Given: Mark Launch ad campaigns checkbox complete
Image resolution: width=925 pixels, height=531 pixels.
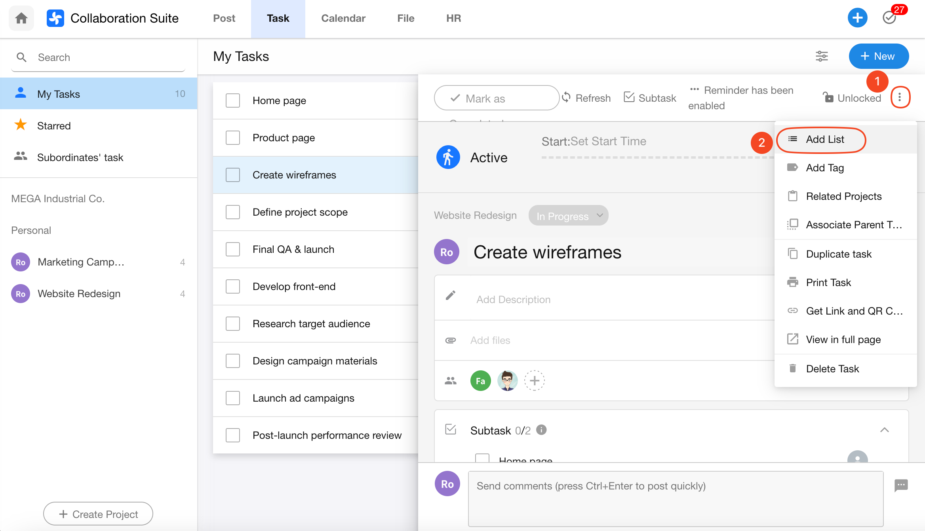Looking at the screenshot, I should click(x=233, y=398).
